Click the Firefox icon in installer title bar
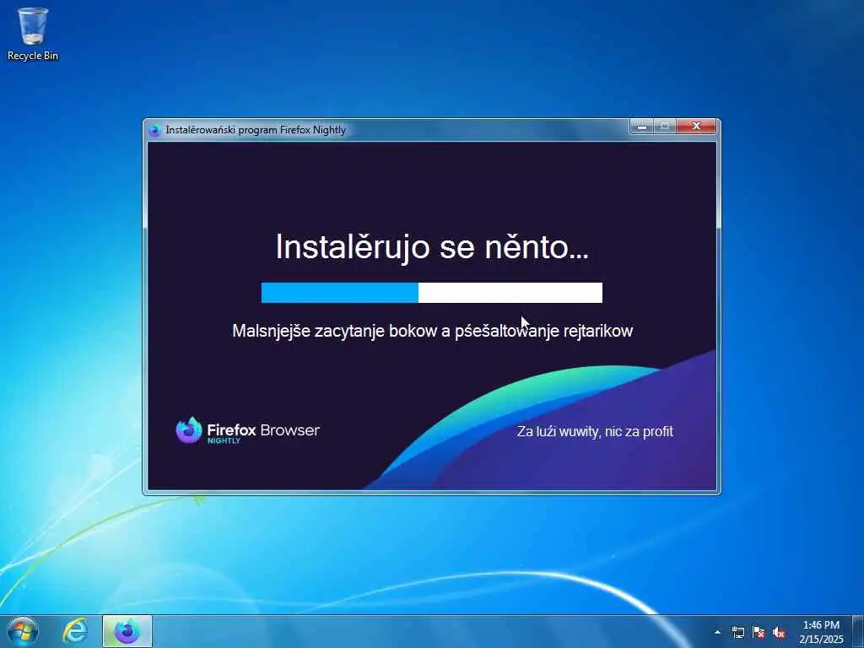Image resolution: width=864 pixels, height=648 pixels. point(155,130)
